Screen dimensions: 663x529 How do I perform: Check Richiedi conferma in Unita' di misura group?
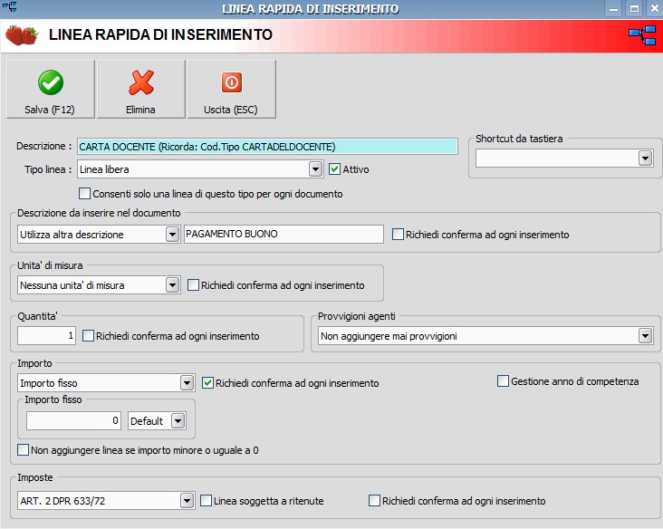[193, 285]
